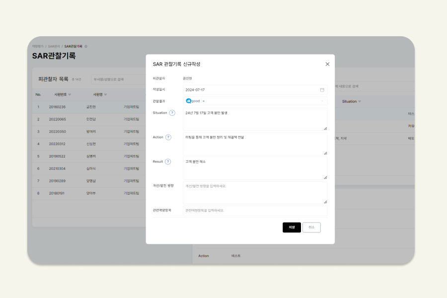This screenshot has height=298, width=447.
Task: Click the 저장 button
Action: pyautogui.click(x=292, y=227)
